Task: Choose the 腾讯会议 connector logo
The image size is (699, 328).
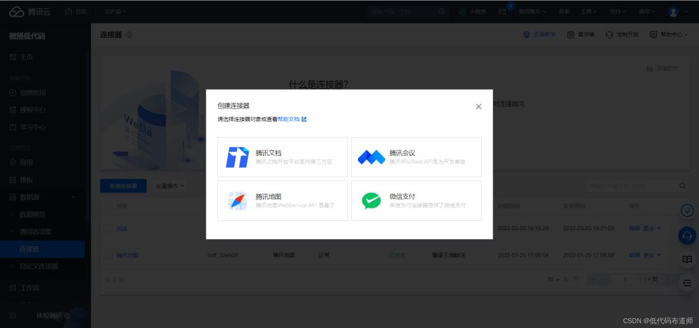Action: point(371,157)
